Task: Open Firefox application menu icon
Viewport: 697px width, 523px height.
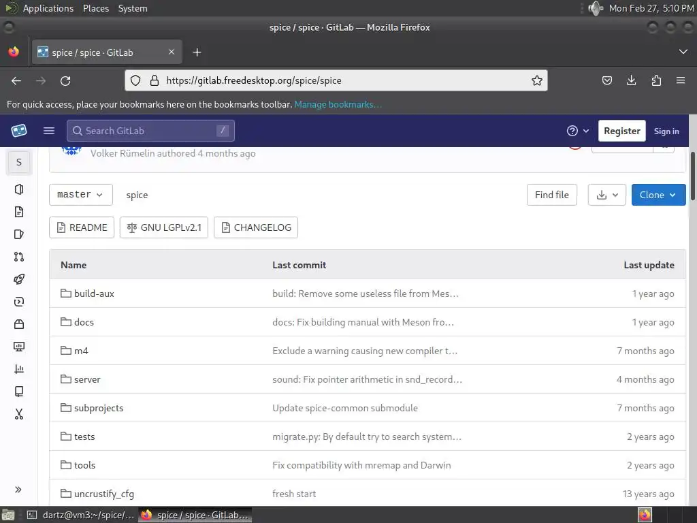Action: tap(681, 80)
